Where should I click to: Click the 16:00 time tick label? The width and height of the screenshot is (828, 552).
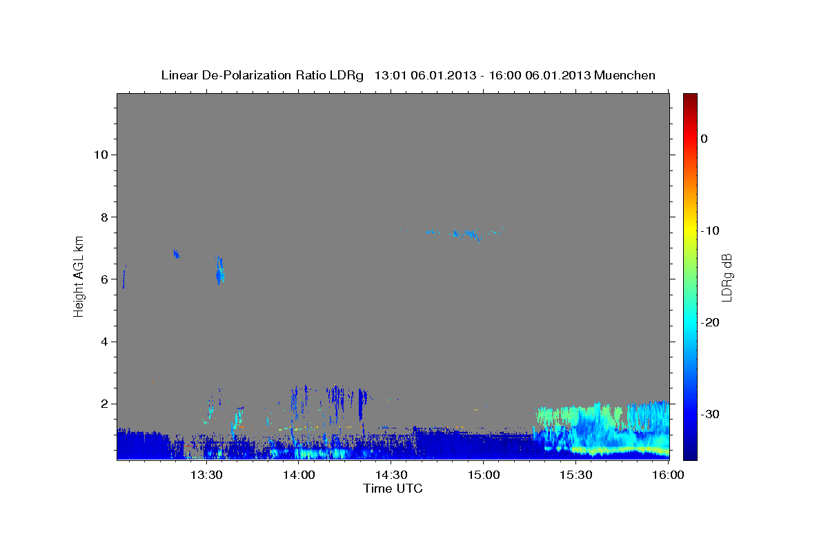point(667,475)
